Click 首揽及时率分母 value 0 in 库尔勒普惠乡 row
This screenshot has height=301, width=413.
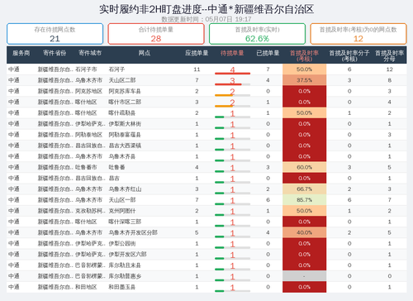click(389, 276)
